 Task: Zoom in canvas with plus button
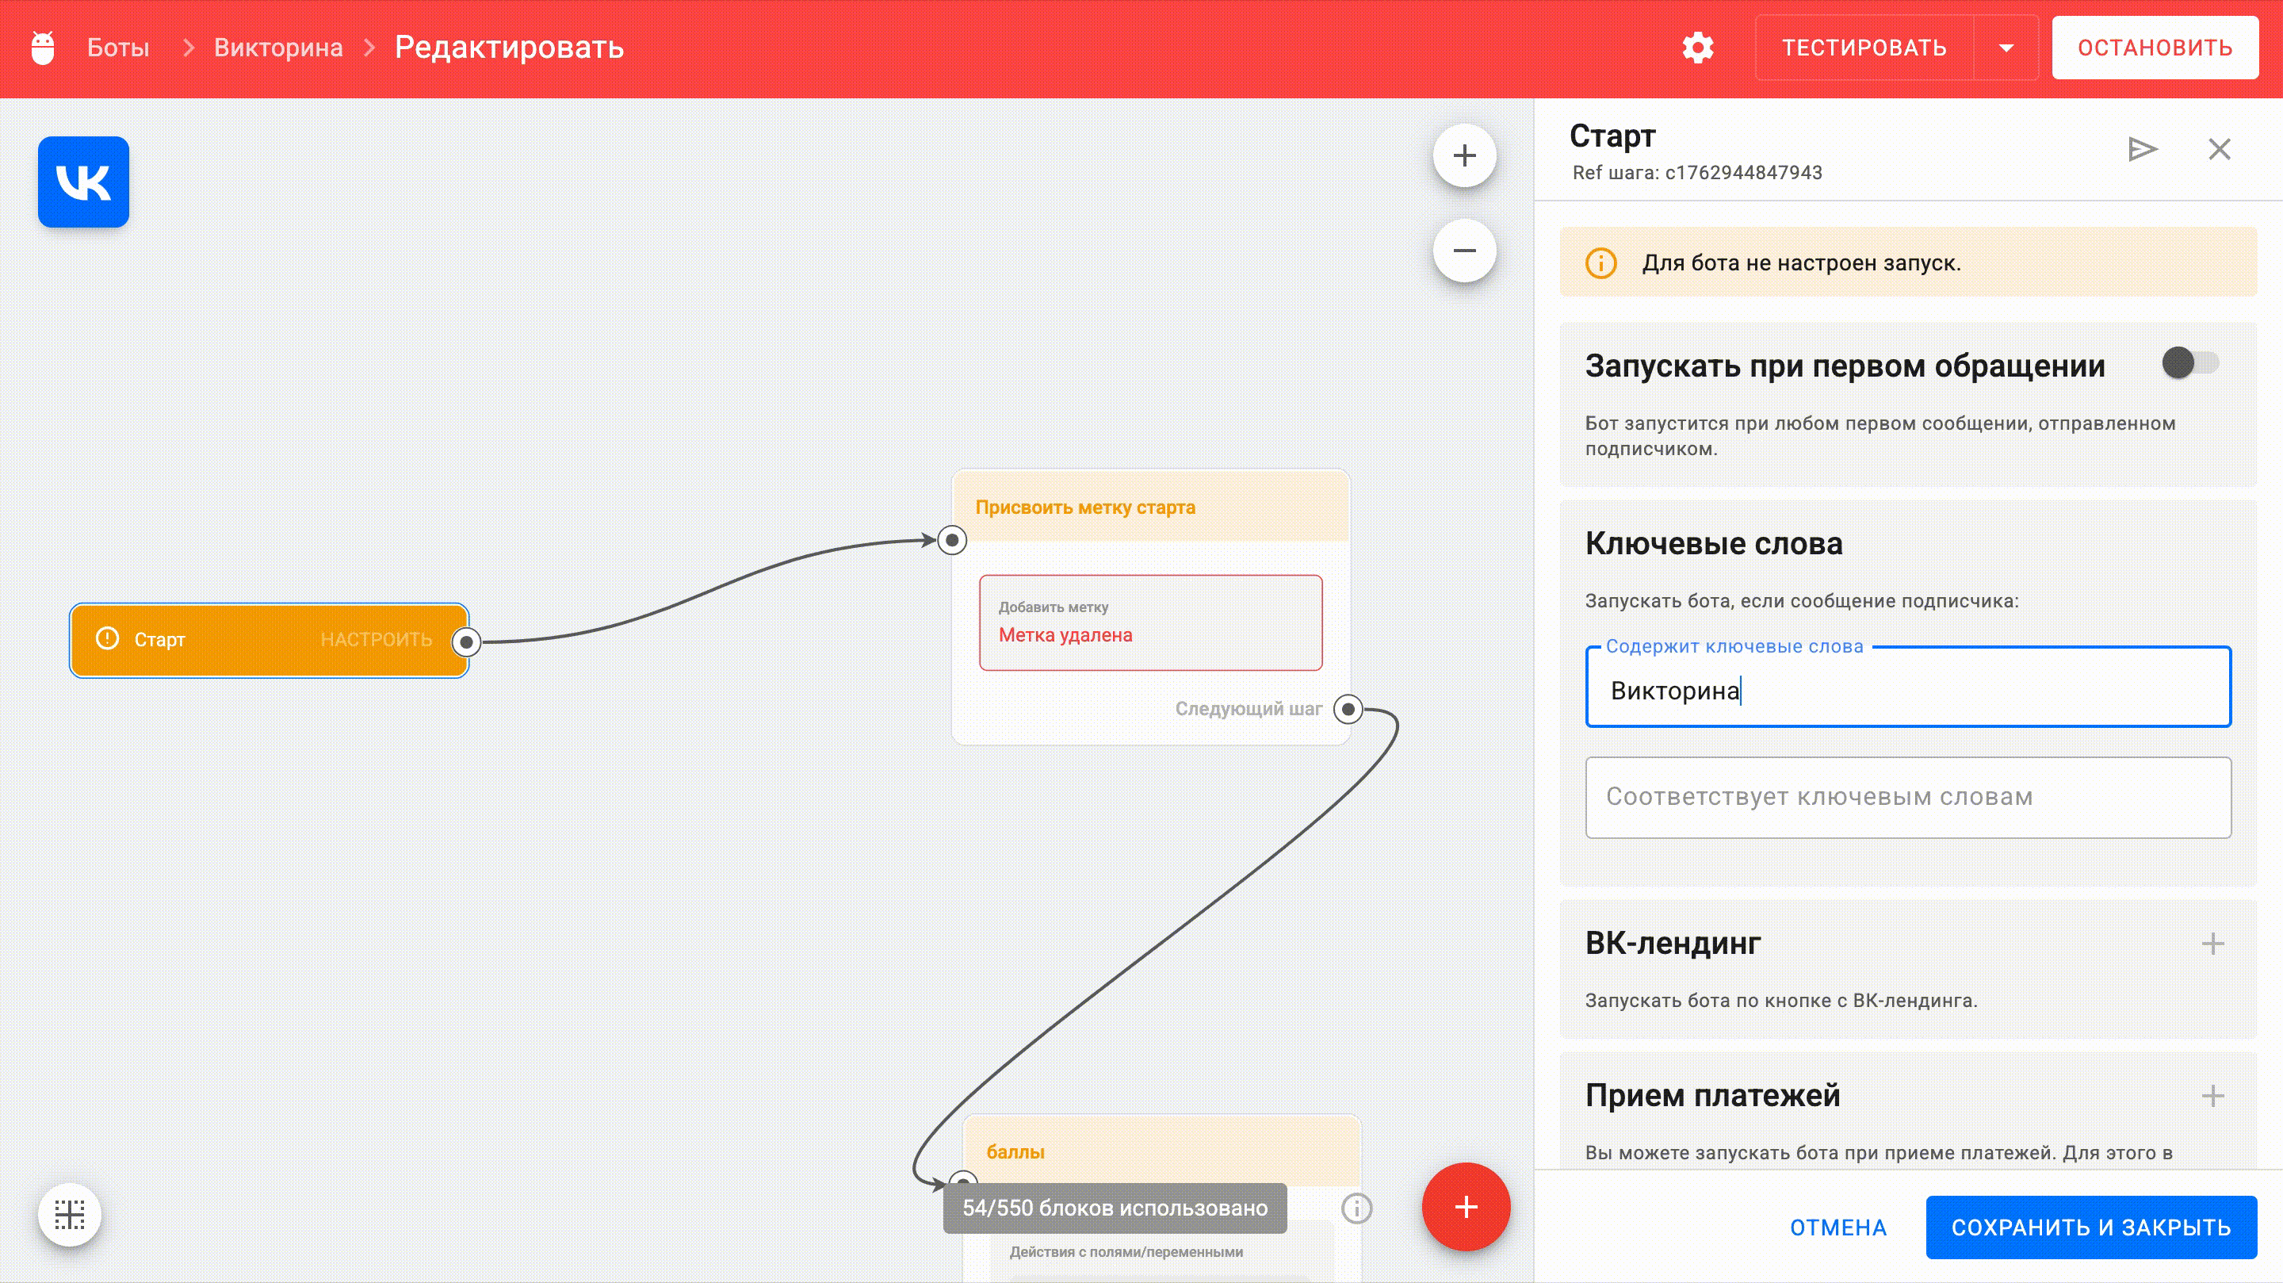[x=1464, y=156]
